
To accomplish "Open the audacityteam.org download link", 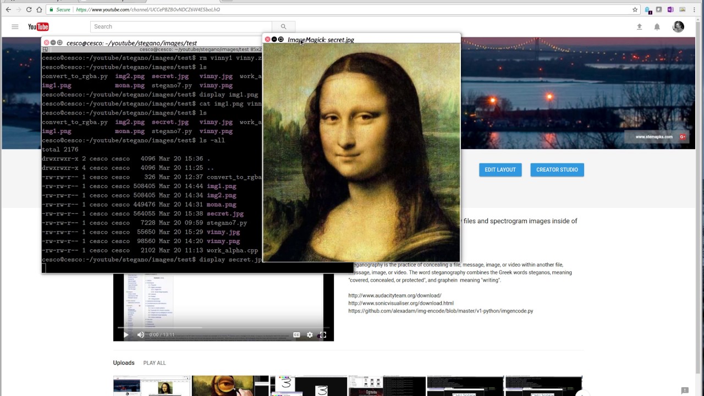I will click(395, 295).
